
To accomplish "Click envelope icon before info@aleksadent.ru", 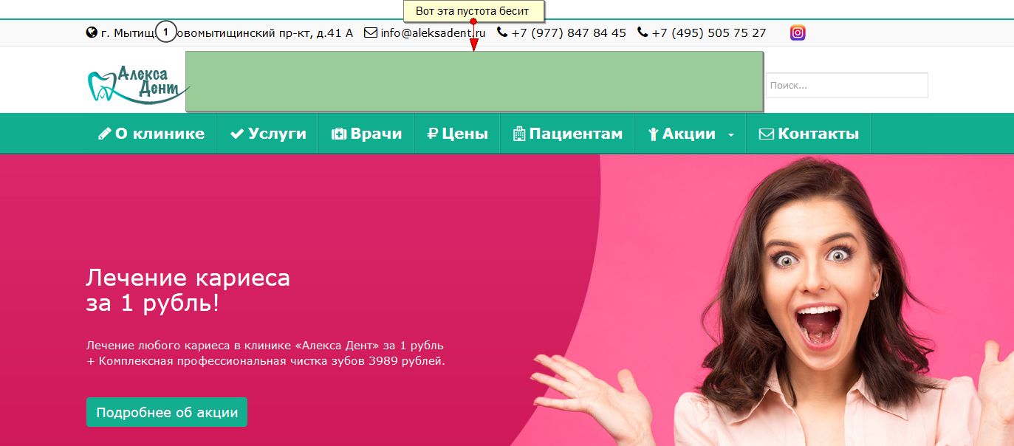I will coord(371,32).
